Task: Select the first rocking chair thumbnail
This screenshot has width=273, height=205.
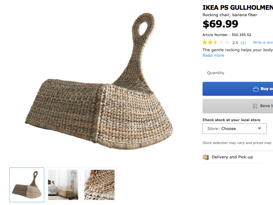Action: tap(27, 185)
